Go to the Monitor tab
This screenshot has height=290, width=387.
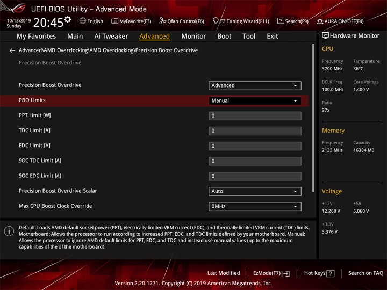193,37
